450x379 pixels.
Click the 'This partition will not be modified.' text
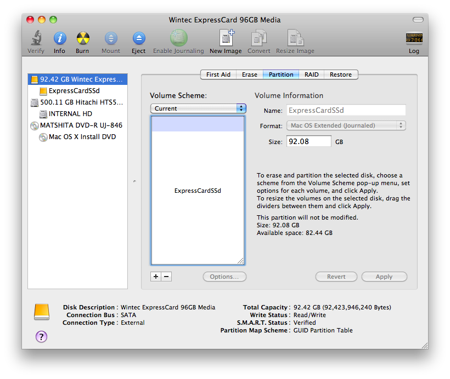click(x=307, y=217)
